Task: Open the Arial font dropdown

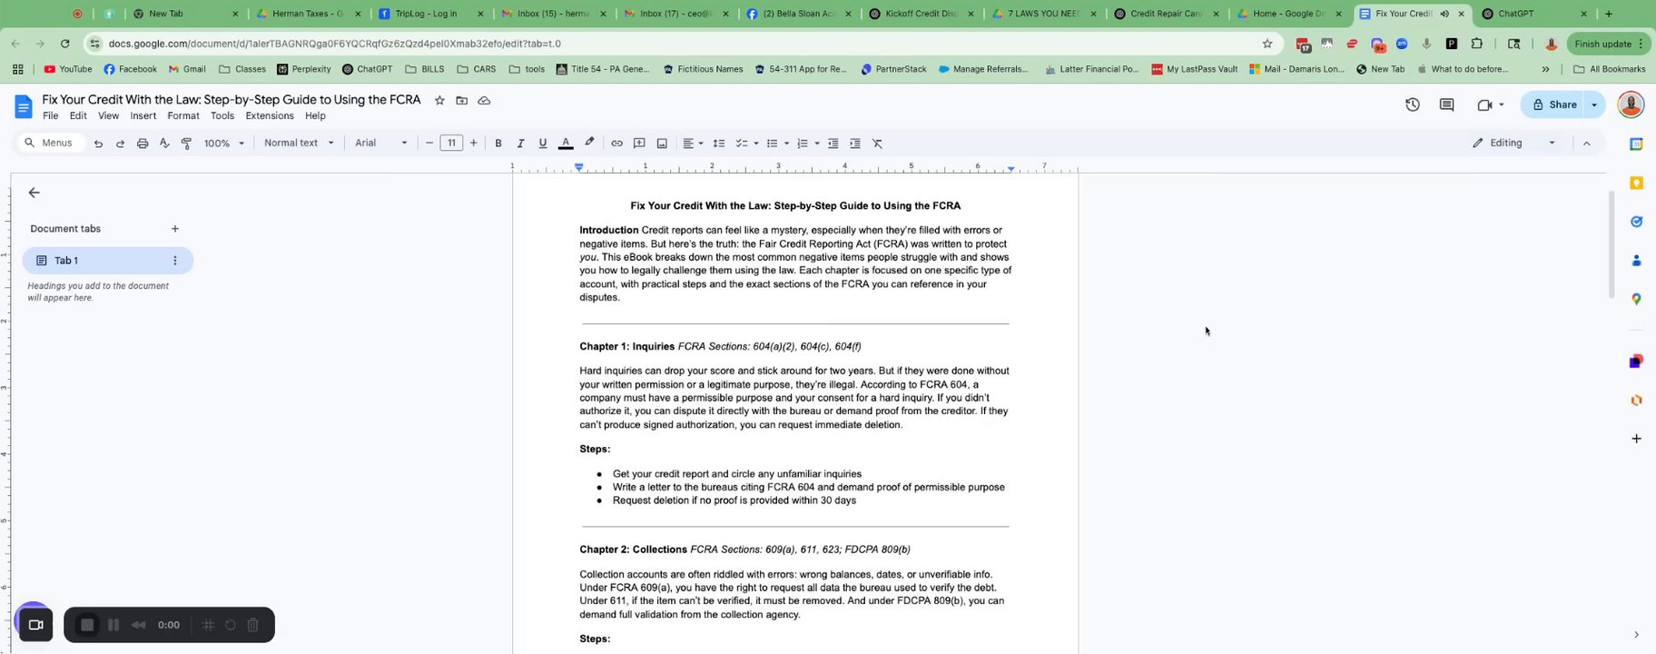Action: (380, 144)
